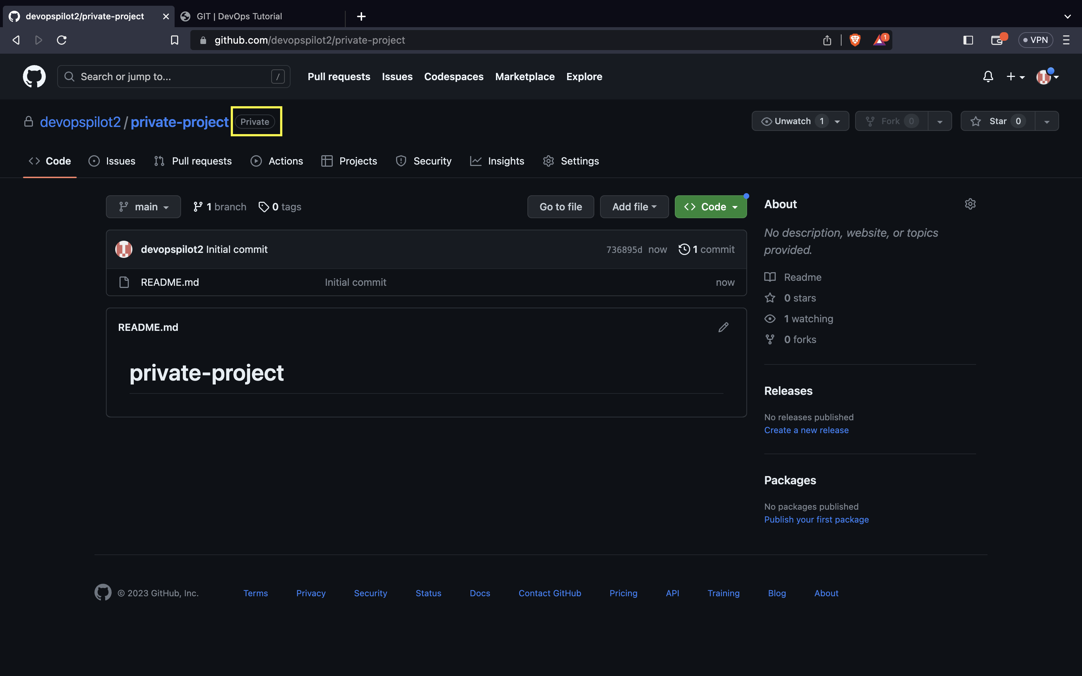Bookmark this page icon
Screen dimensions: 1082x676
coord(175,40)
